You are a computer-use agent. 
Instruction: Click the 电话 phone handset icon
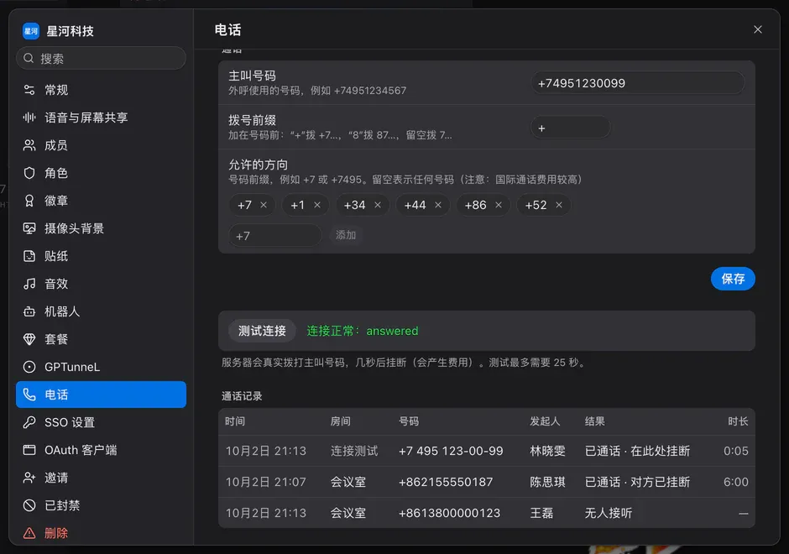(x=29, y=395)
